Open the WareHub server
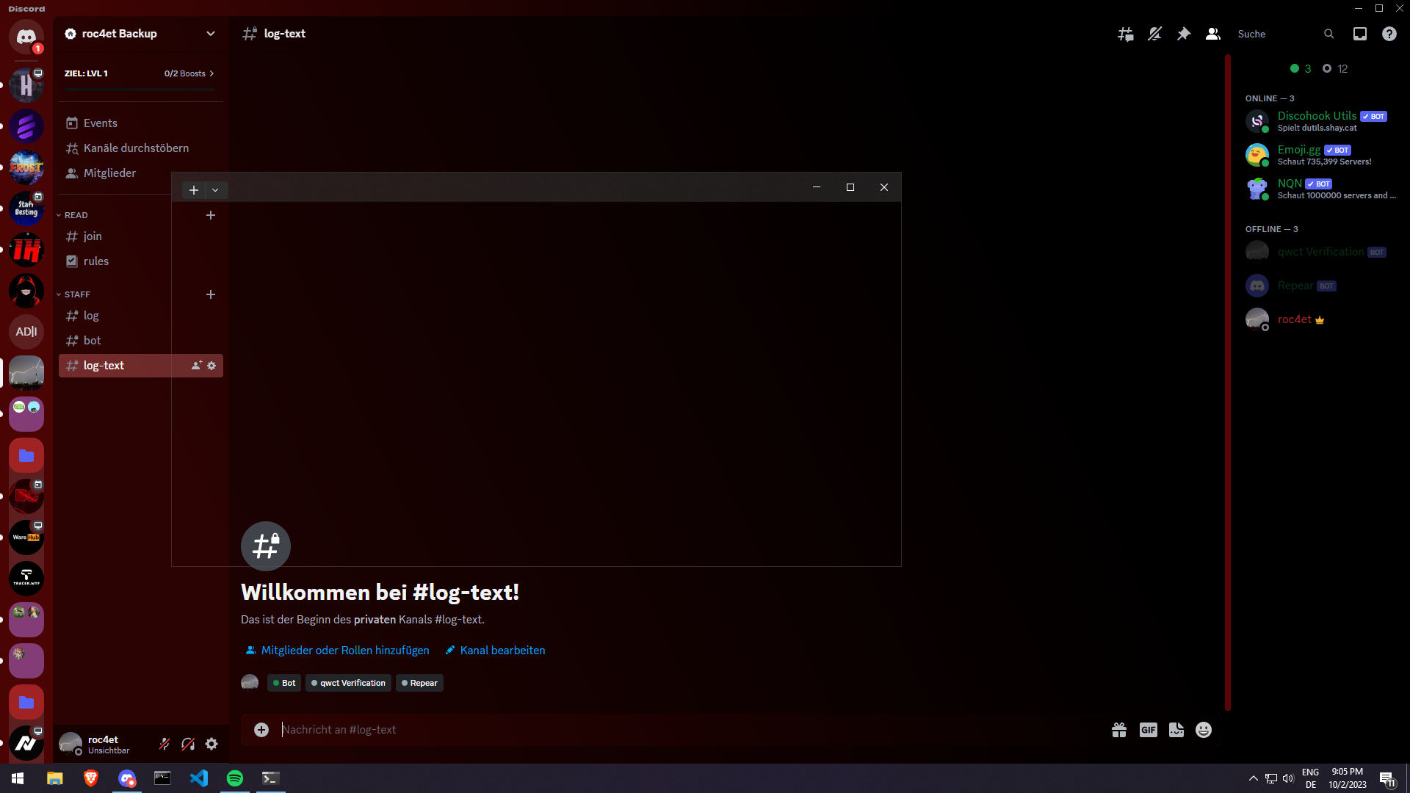The image size is (1410, 793). 26,537
